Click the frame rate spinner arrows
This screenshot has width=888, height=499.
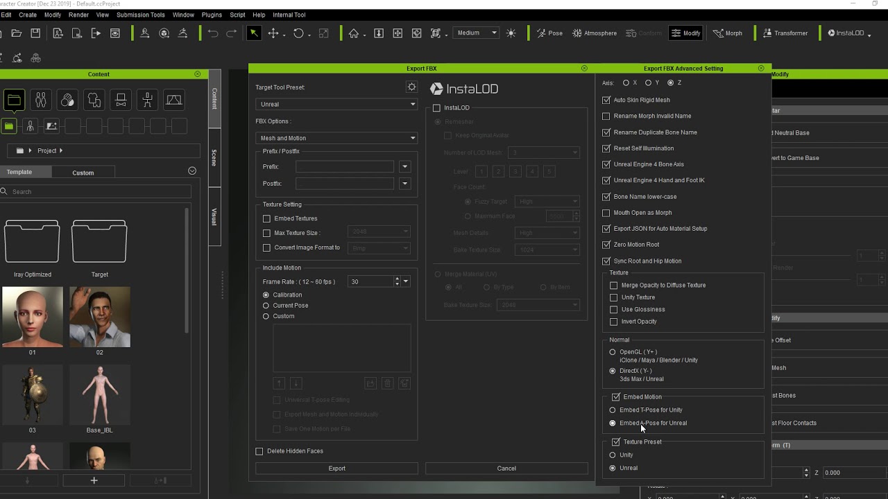point(397,281)
